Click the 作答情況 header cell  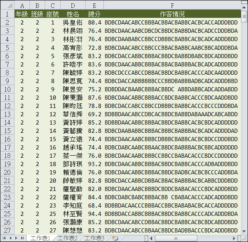coord(172,14)
